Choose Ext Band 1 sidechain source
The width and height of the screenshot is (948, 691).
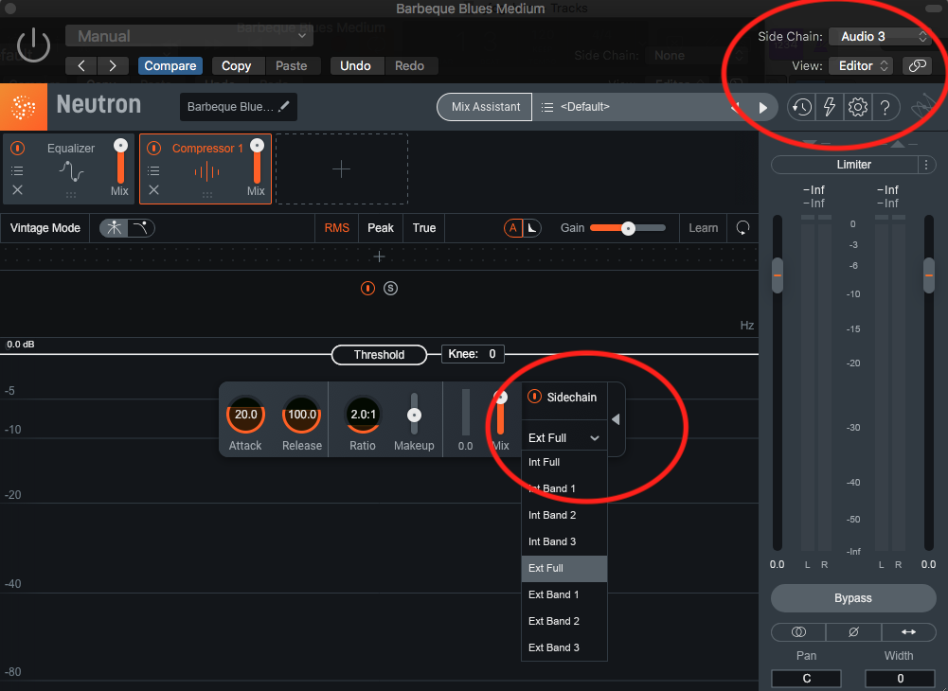564,594
